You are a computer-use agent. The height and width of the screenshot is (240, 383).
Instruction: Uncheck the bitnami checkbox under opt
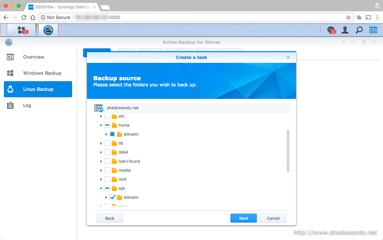pyautogui.click(x=112, y=197)
